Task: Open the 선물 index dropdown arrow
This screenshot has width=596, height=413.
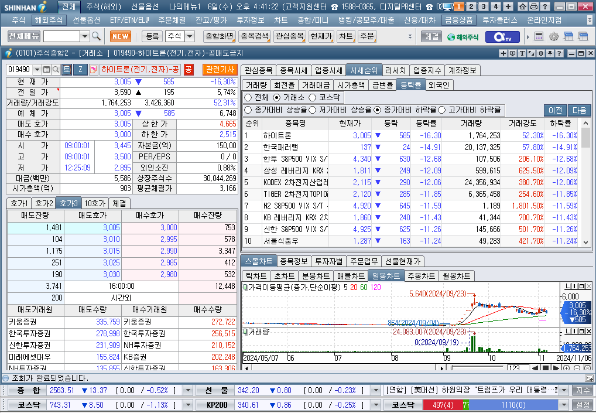Action: click(376, 391)
